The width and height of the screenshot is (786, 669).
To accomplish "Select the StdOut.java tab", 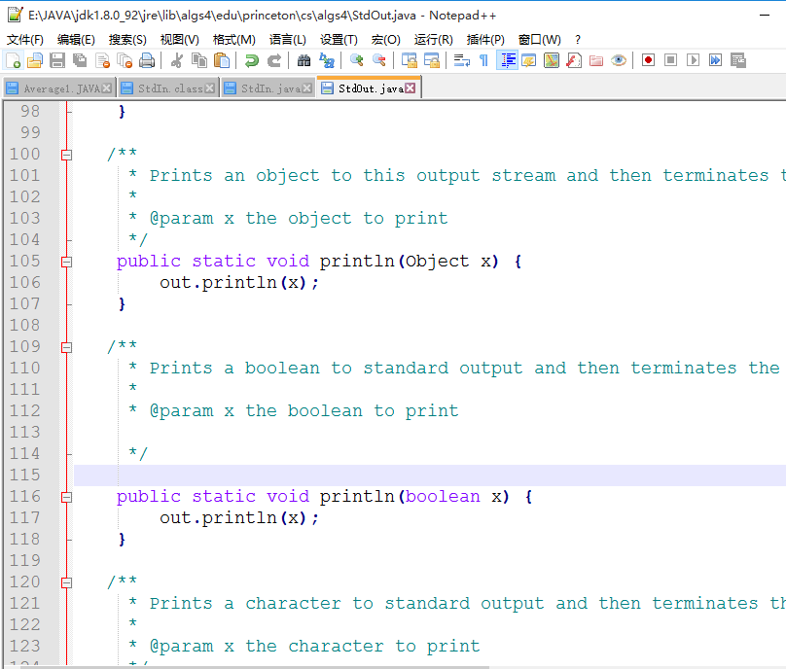I will tap(369, 88).
